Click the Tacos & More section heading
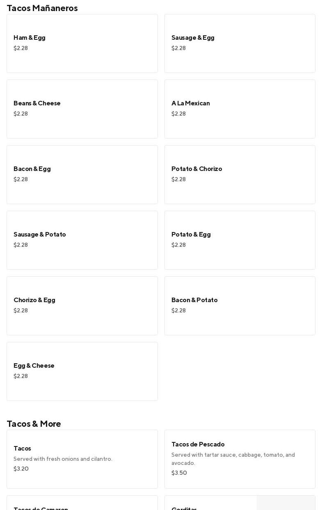 coord(34,424)
